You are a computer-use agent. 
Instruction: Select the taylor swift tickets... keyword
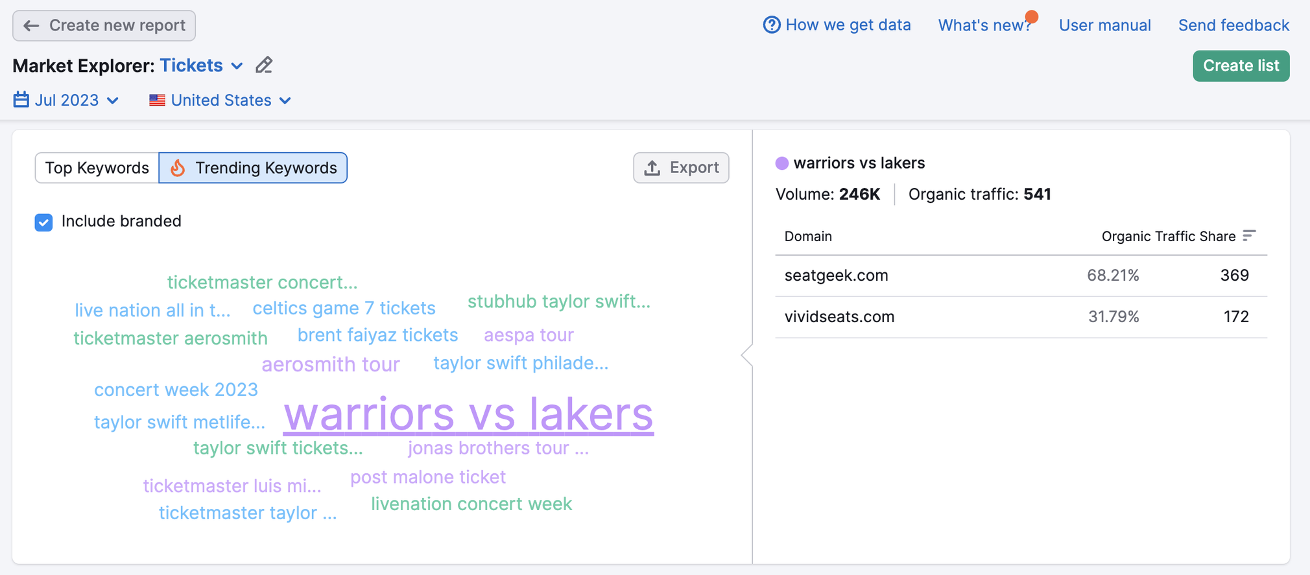pos(278,448)
